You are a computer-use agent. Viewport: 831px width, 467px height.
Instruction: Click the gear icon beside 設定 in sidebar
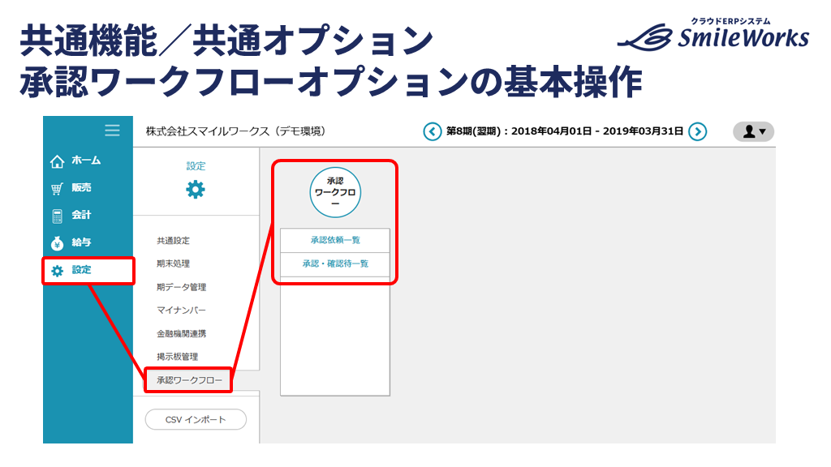pos(58,271)
